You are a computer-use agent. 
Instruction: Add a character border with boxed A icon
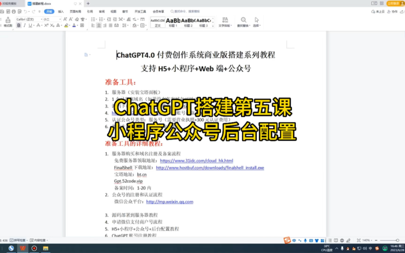(x=82, y=25)
